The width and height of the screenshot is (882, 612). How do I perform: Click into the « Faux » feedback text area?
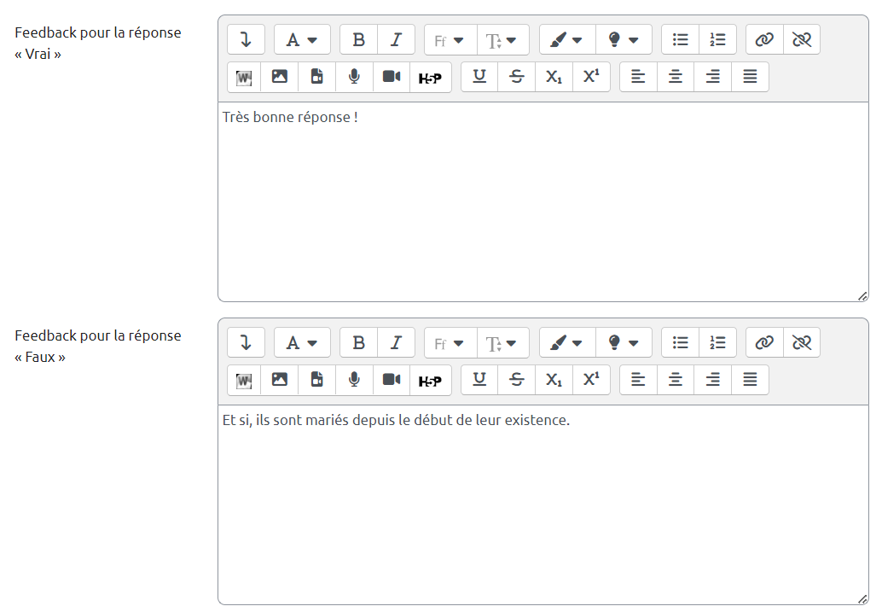tap(543, 504)
